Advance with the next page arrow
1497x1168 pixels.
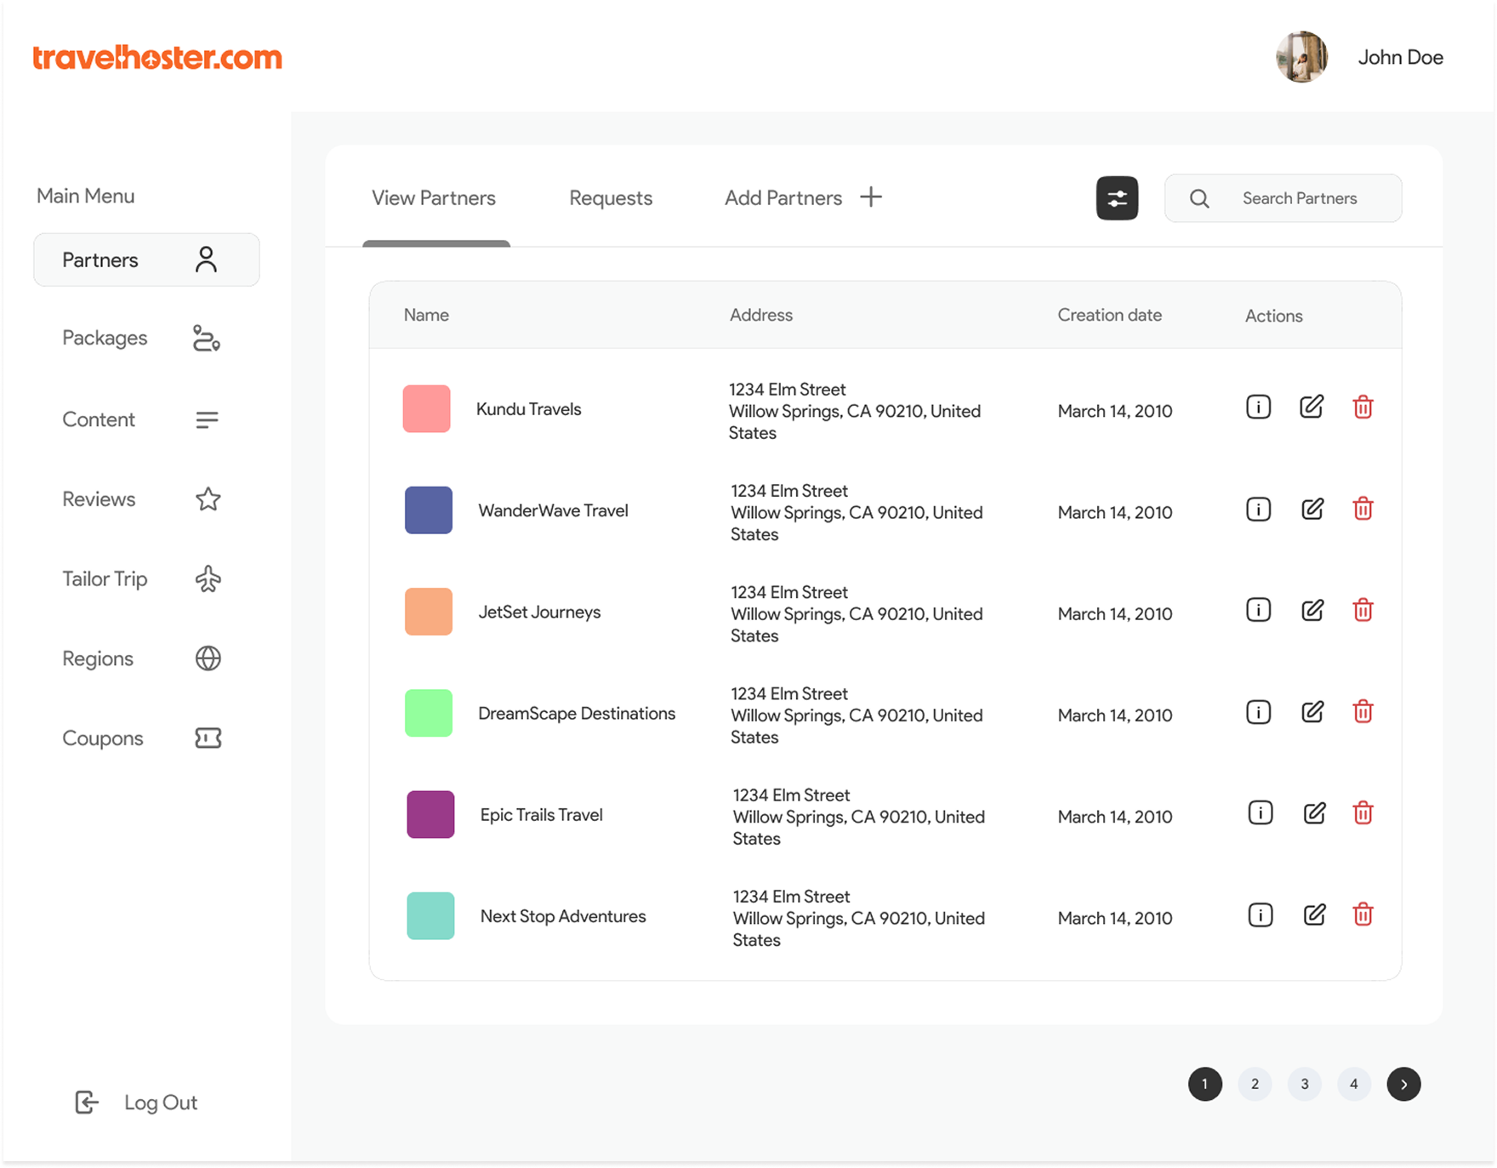1403,1084
